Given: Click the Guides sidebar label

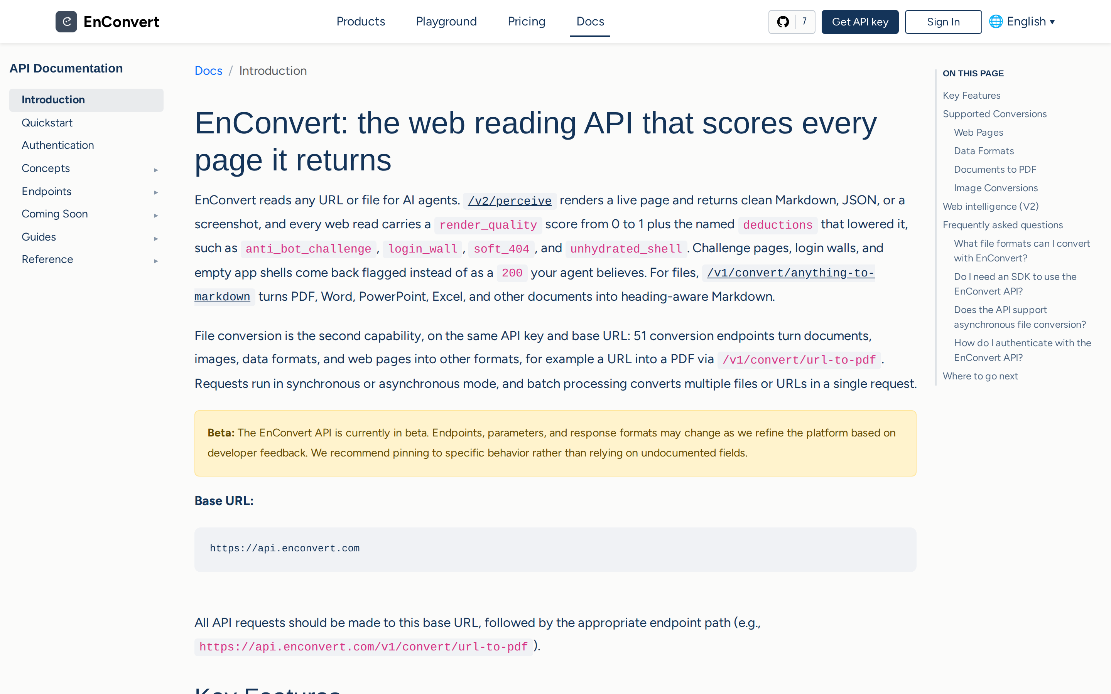Looking at the screenshot, I should pos(39,237).
